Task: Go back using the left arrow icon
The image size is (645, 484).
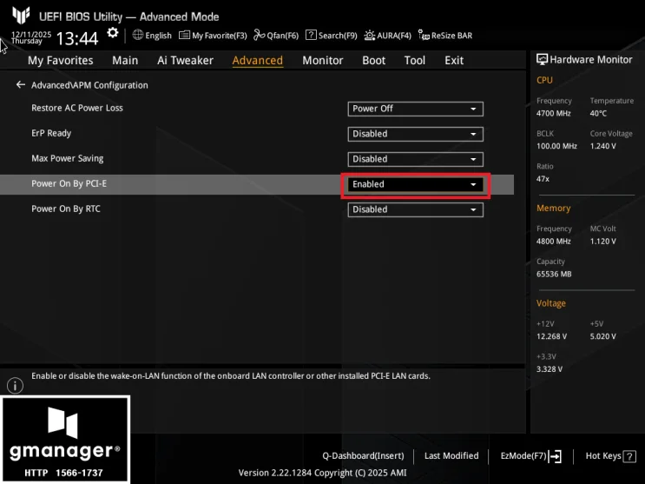Action: tap(21, 85)
